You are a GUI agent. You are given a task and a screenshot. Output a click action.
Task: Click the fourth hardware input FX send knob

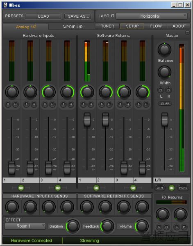(x=67, y=207)
